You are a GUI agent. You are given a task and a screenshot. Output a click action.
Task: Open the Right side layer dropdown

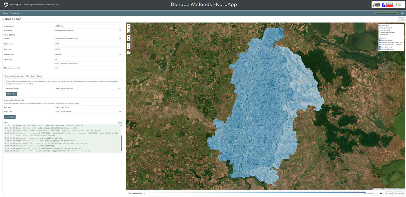point(88,111)
